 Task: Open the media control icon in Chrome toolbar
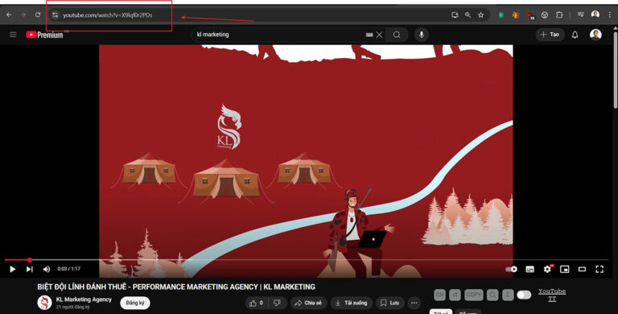coord(580,15)
